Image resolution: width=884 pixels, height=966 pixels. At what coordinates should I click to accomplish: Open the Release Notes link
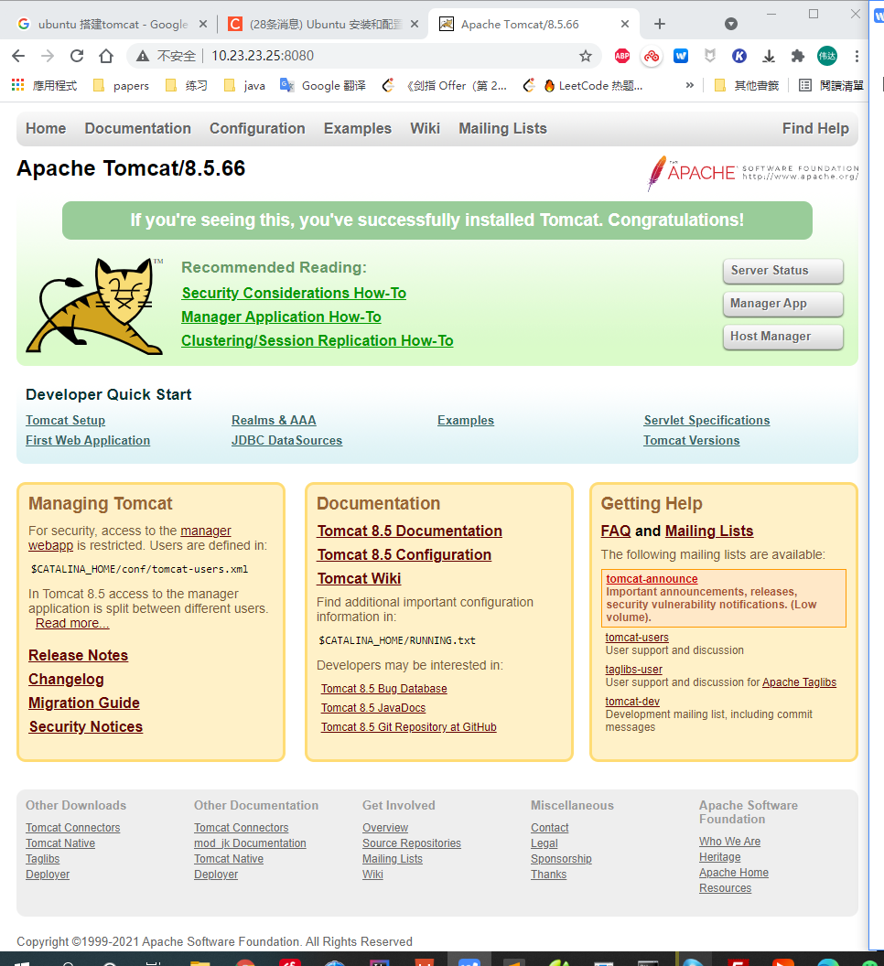coord(79,656)
